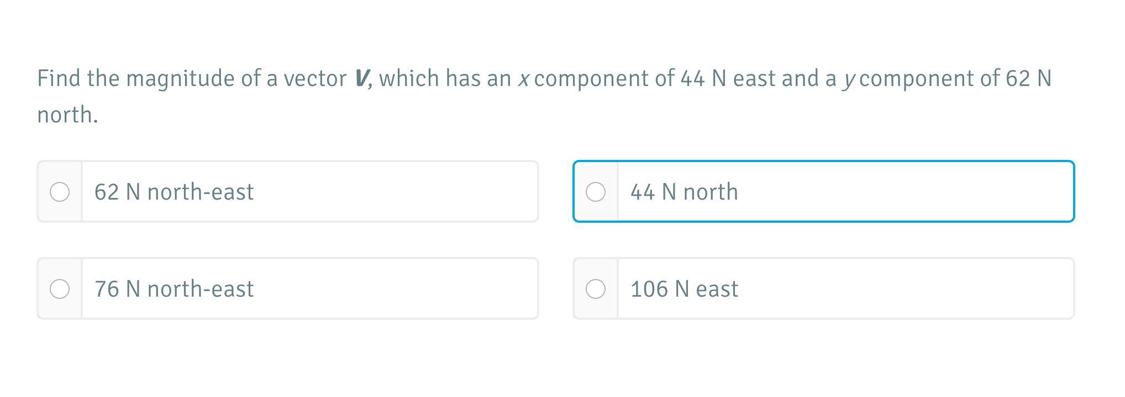Click the "62 N north-east" answer text
Screen dimensions: 1125x397
tap(174, 192)
